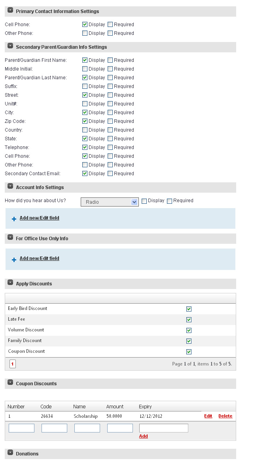269x463 pixels.
Task: Click the Account Info Settings arrow icon
Action: coord(10,186)
